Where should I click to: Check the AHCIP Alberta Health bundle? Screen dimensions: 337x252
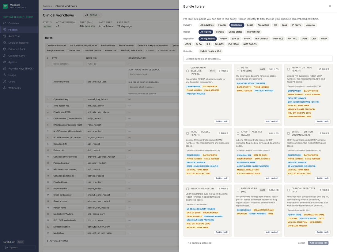click(x=238, y=133)
